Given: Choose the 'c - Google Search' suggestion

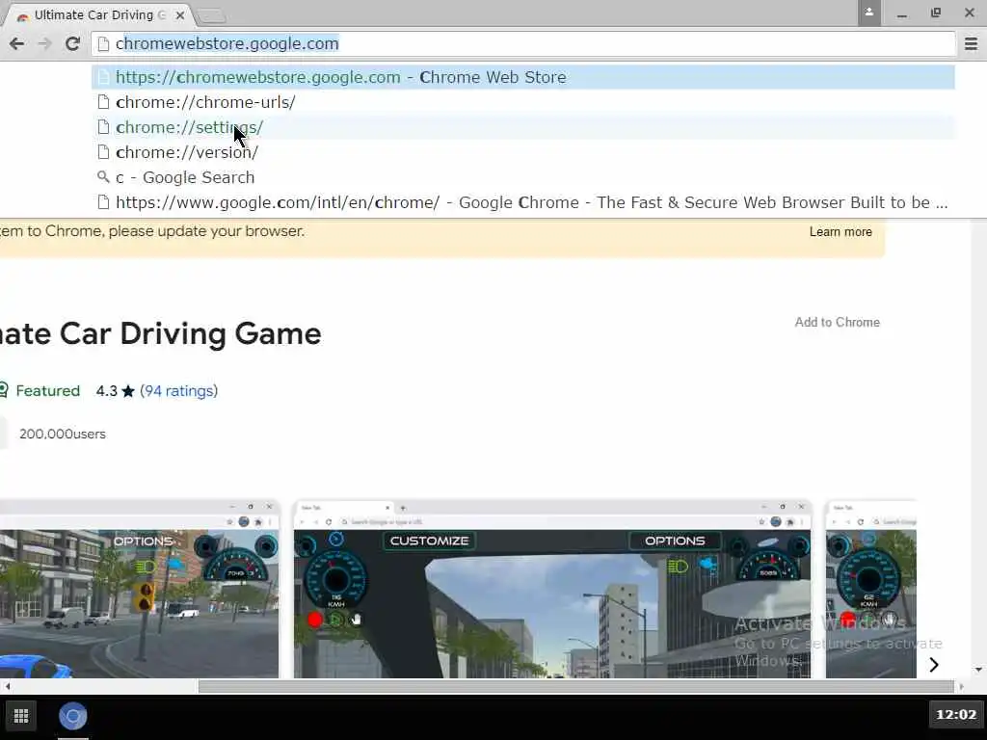Looking at the screenshot, I should point(523,177).
